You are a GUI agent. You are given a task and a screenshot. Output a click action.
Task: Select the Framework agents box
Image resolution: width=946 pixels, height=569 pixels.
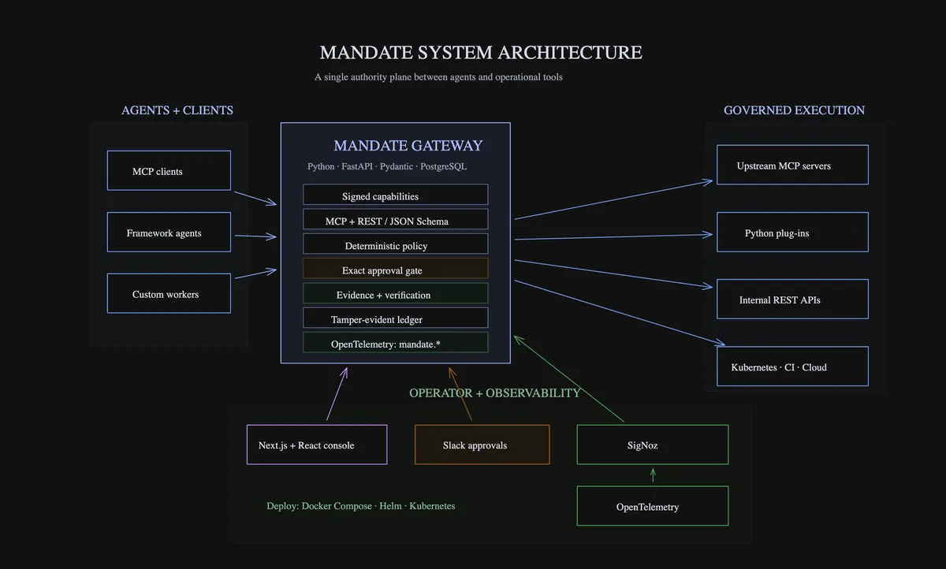coord(169,232)
